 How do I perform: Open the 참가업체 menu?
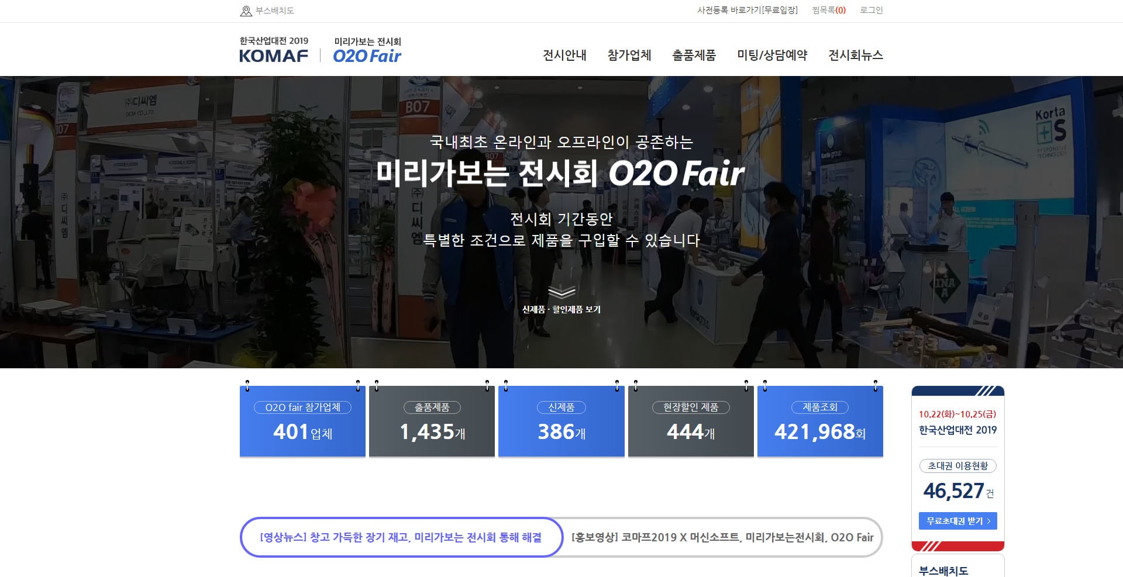tap(629, 55)
